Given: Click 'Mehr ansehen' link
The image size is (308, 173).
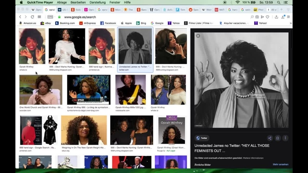Looking at the screenshot, I should (x=281, y=165).
